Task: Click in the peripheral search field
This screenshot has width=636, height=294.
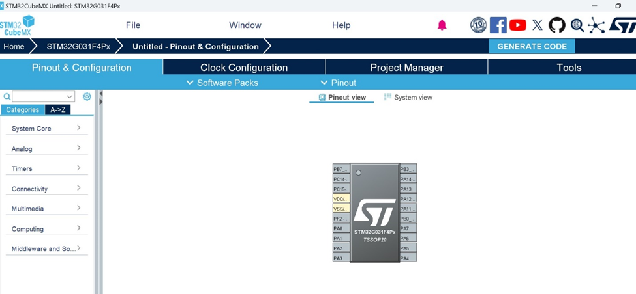Action: tap(39, 97)
